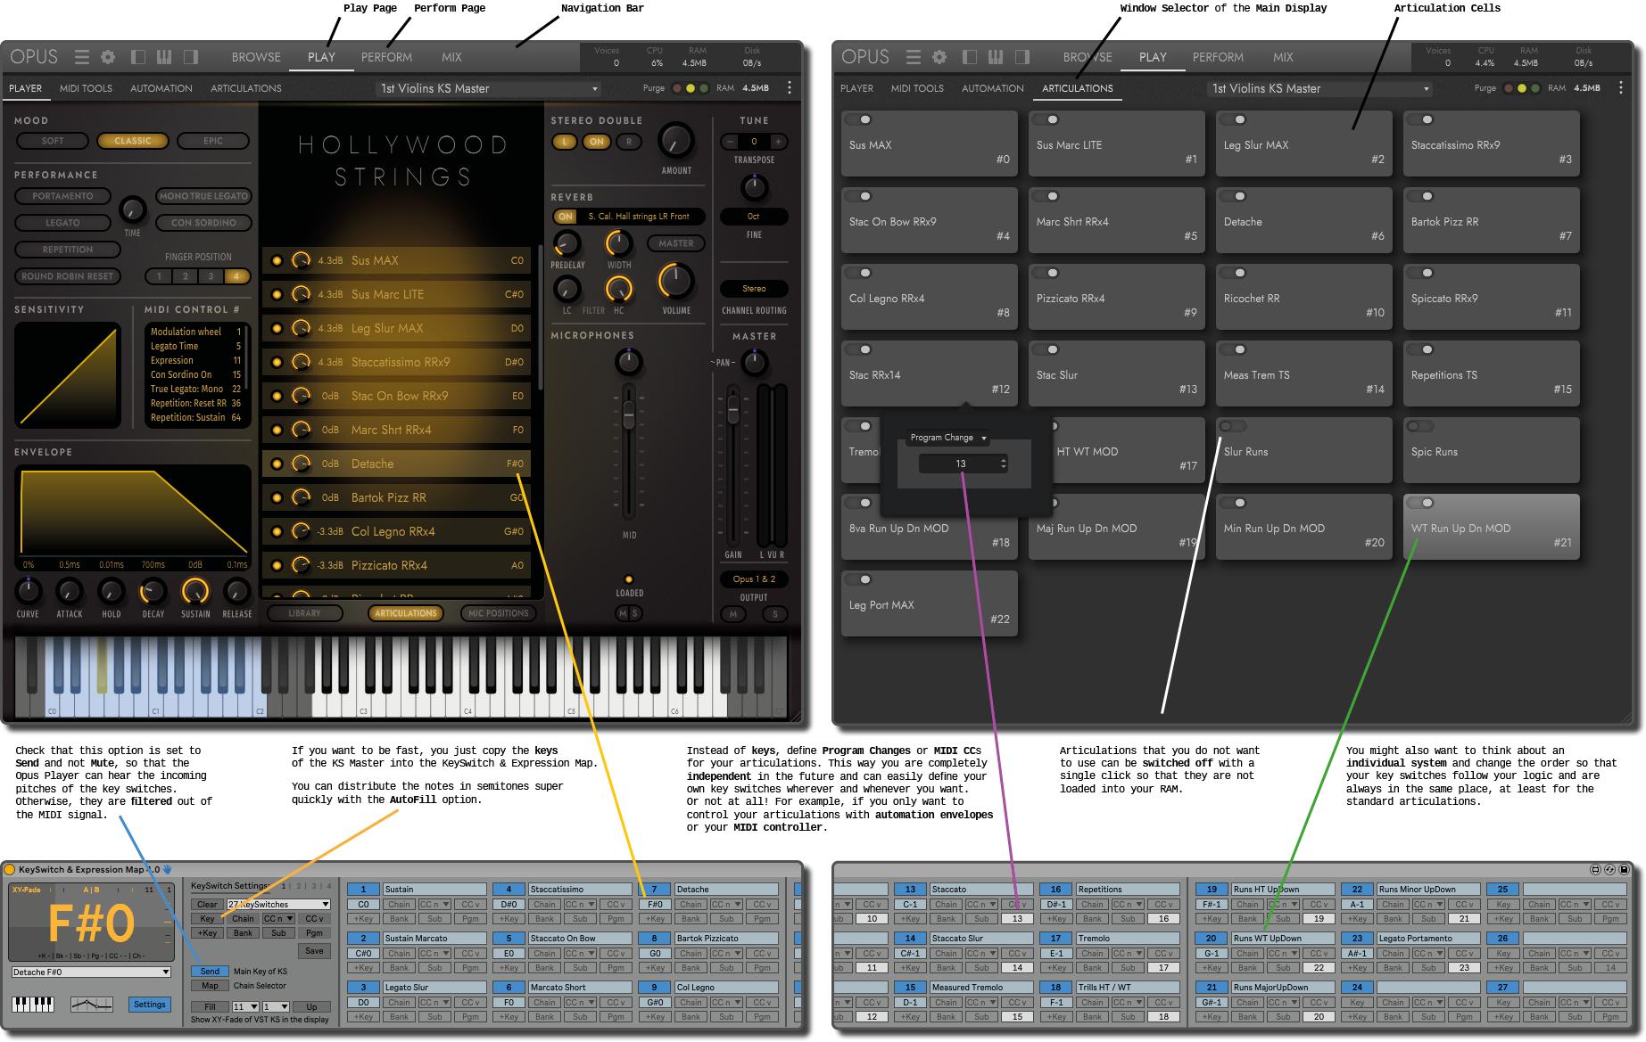Click the HC filter knob

tap(619, 289)
